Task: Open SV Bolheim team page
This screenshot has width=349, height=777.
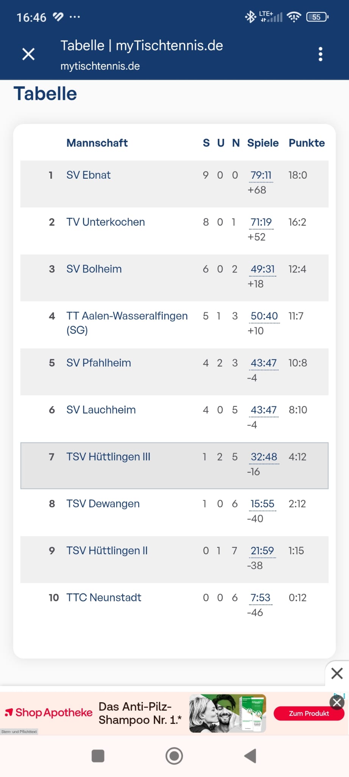Action: pyautogui.click(x=94, y=269)
